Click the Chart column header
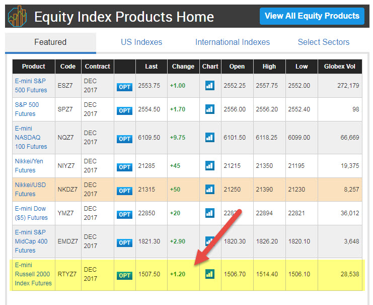The image size is (373, 305). point(210,67)
